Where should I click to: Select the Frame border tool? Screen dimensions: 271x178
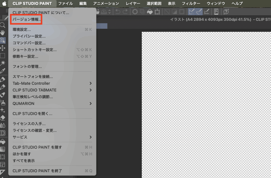click(3, 165)
